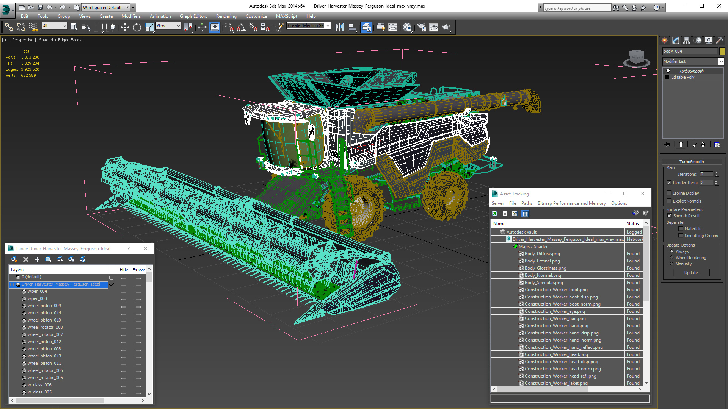Click the Perspective viewport label
Image resolution: width=728 pixels, height=409 pixels.
[23, 40]
